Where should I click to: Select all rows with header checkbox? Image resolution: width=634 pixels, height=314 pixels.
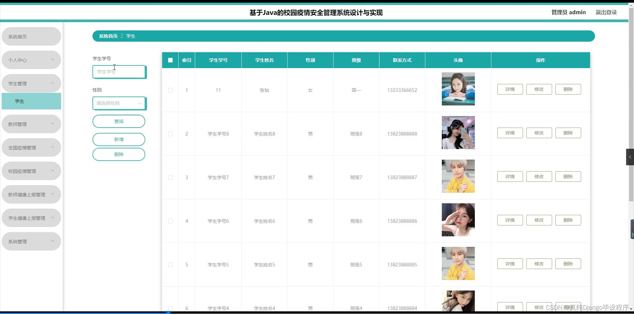[170, 60]
